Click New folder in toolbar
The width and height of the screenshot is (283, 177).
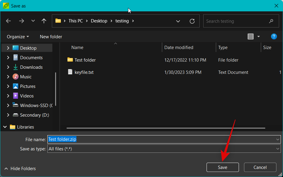coord(51,36)
